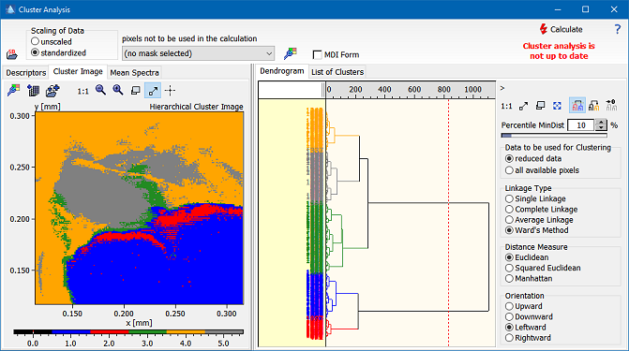Copy dendrogram to clipboard
The image size is (629, 351).
coord(540,106)
